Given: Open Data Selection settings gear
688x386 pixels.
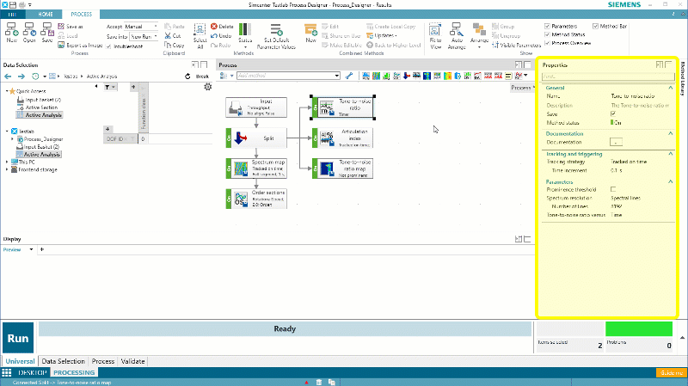Looking at the screenshot, I should pos(207,87).
